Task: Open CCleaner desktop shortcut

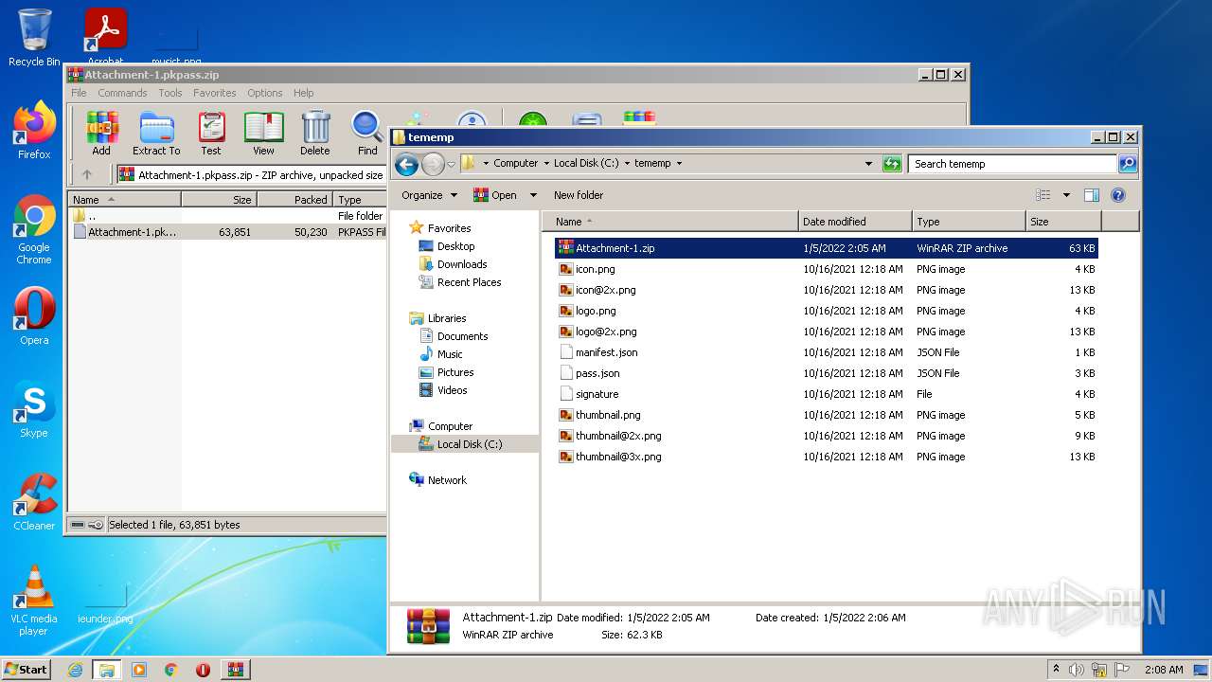Action: click(34, 502)
